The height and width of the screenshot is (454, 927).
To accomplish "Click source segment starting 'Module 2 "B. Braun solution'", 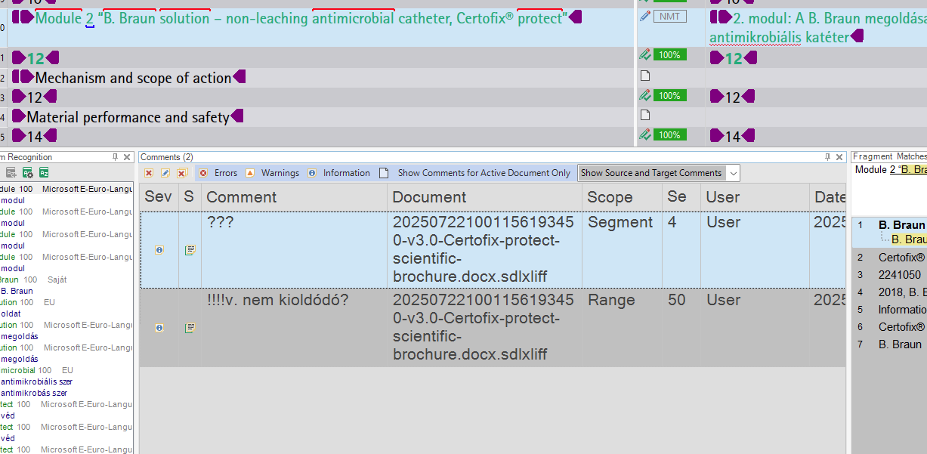I will click(x=301, y=17).
